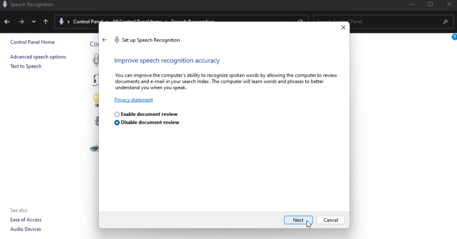457x239 pixels.
Task: Click the search magnifier icon
Action: [x=445, y=22]
